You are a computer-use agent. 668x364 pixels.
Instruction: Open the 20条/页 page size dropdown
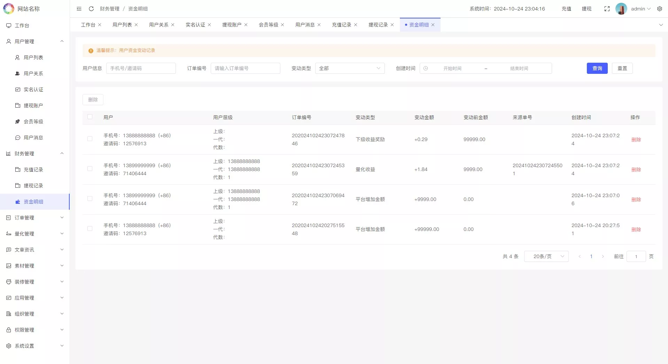click(x=546, y=256)
